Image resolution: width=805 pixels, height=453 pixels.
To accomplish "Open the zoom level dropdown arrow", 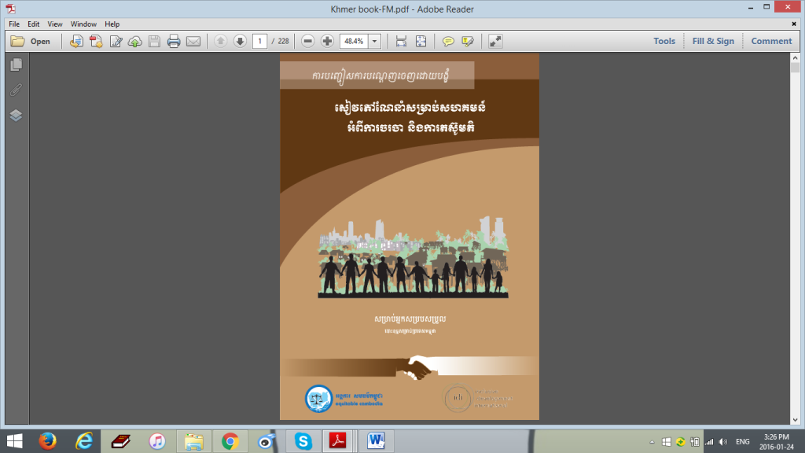I will (x=375, y=41).
